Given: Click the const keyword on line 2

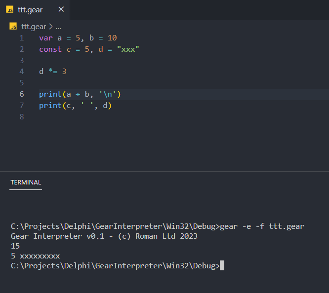Looking at the screenshot, I should point(50,49).
